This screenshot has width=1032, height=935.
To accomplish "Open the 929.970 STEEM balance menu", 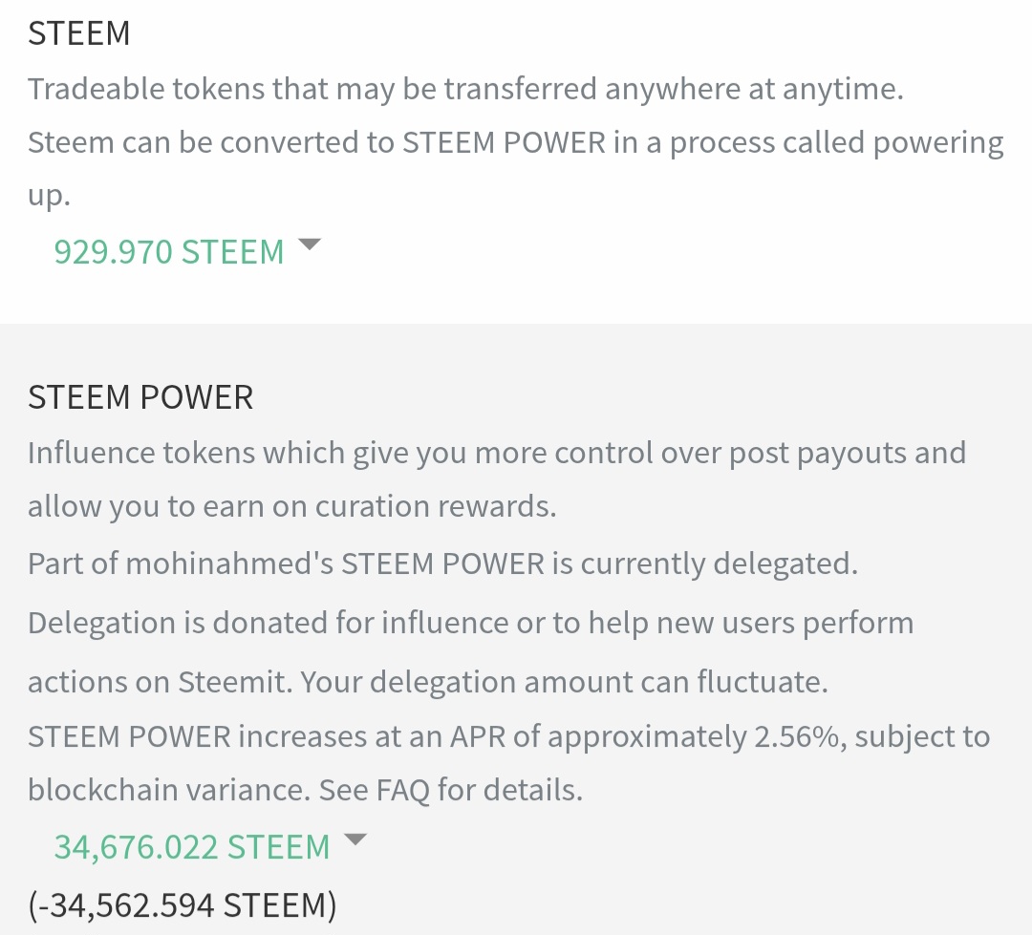I will click(x=169, y=252).
